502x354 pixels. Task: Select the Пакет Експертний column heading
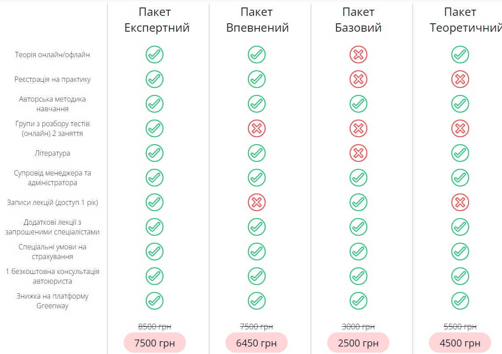click(x=157, y=20)
